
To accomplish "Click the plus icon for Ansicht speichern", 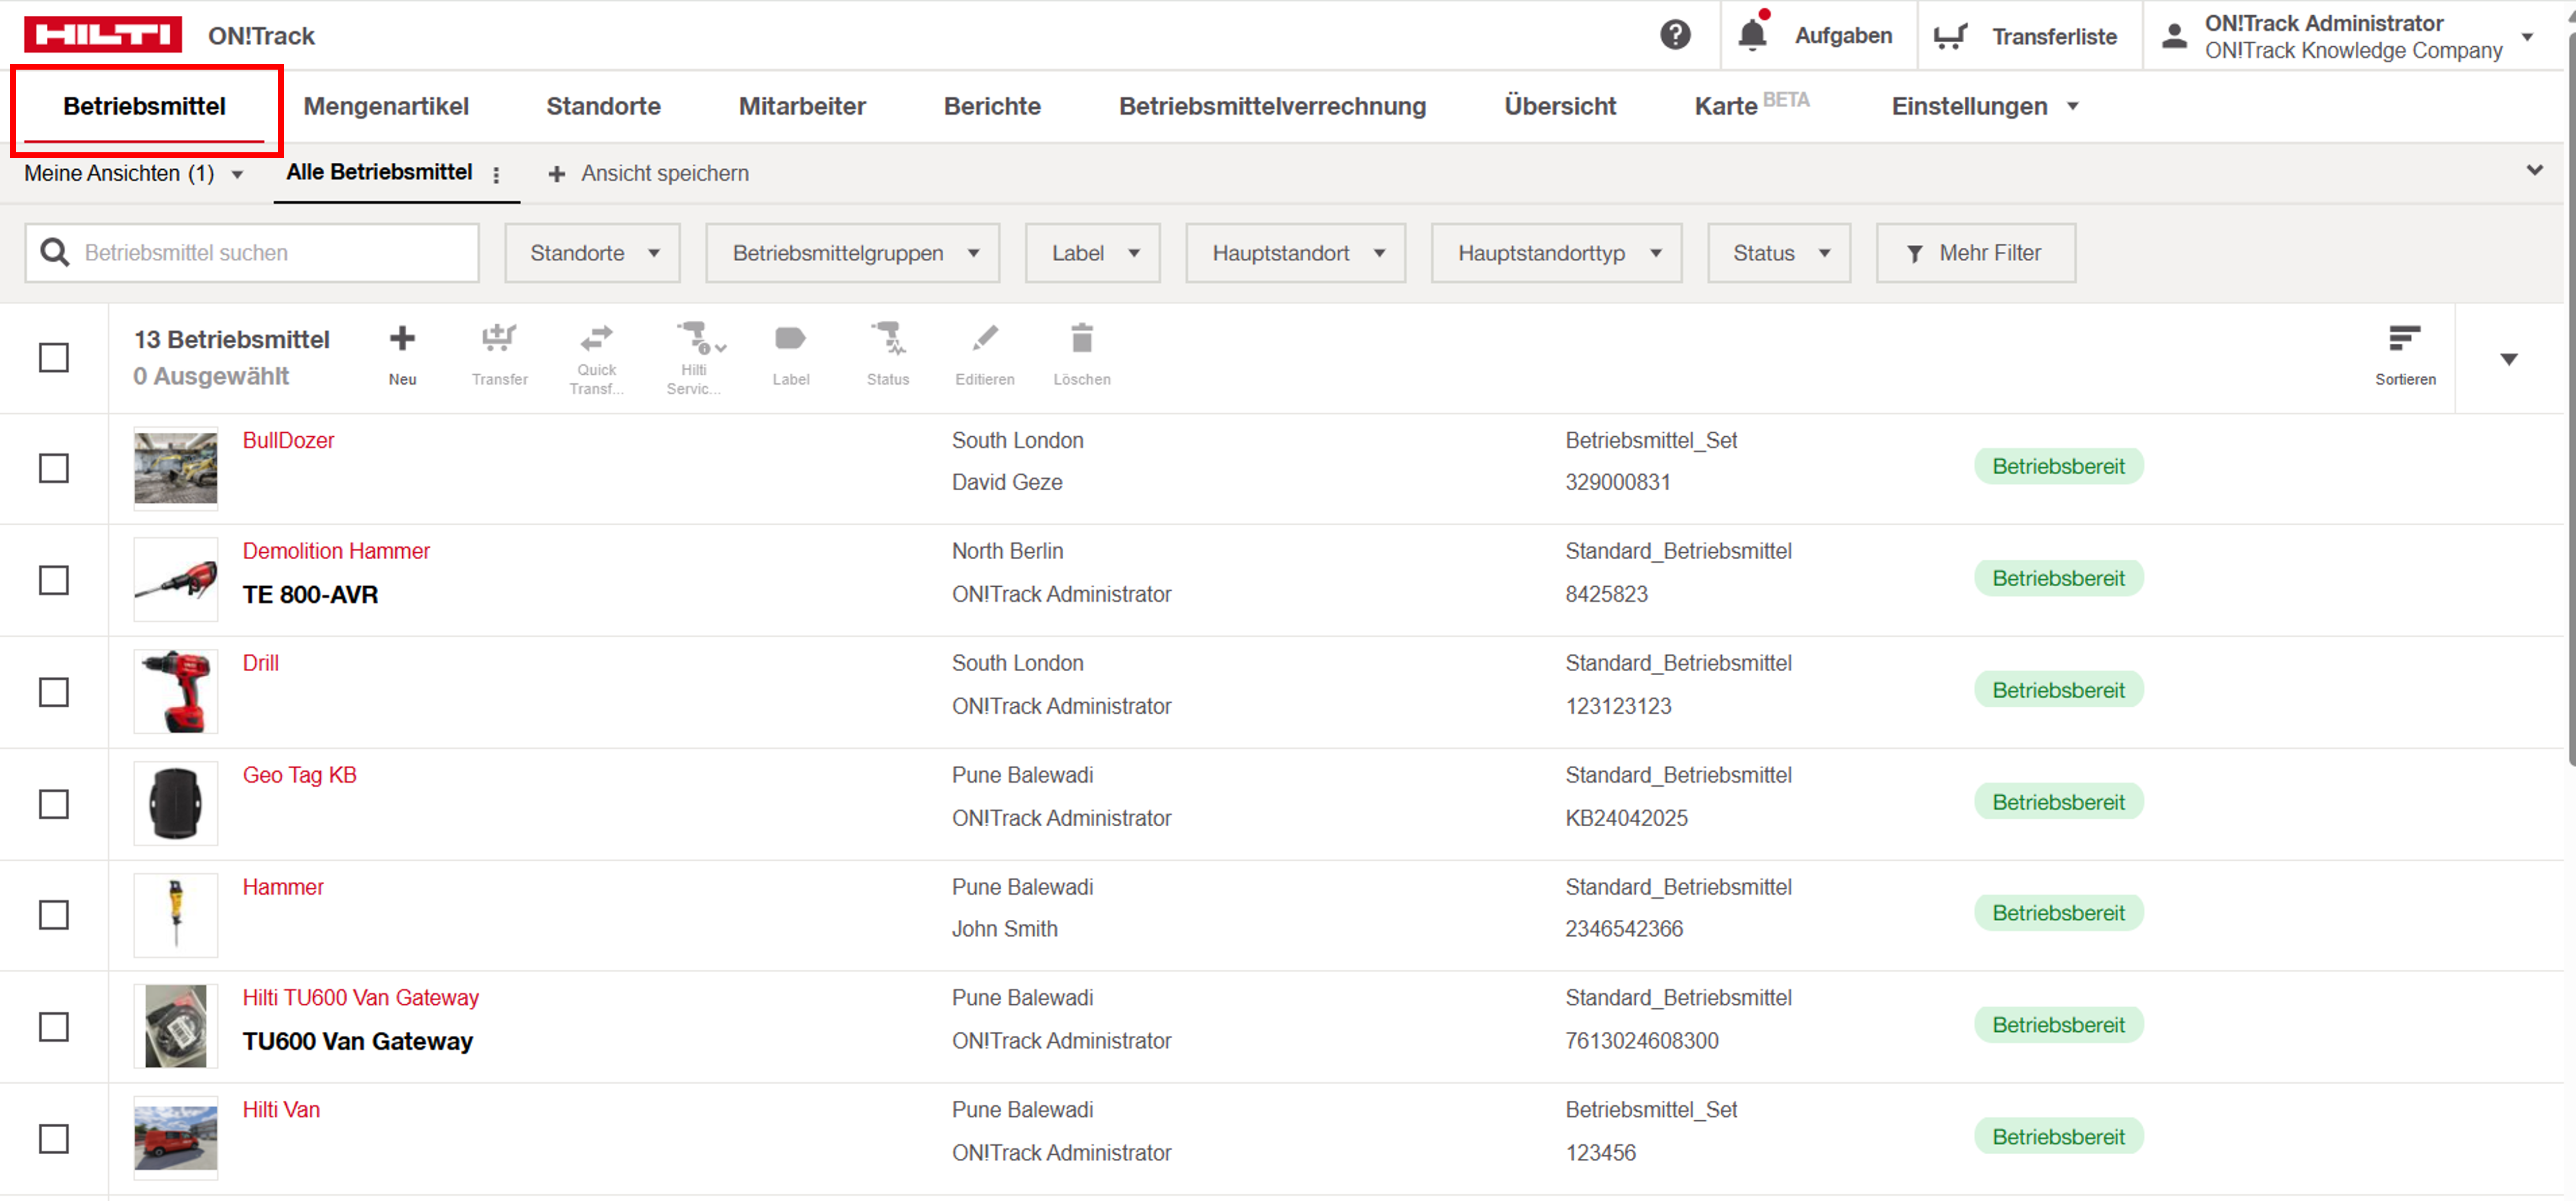I will click(557, 174).
